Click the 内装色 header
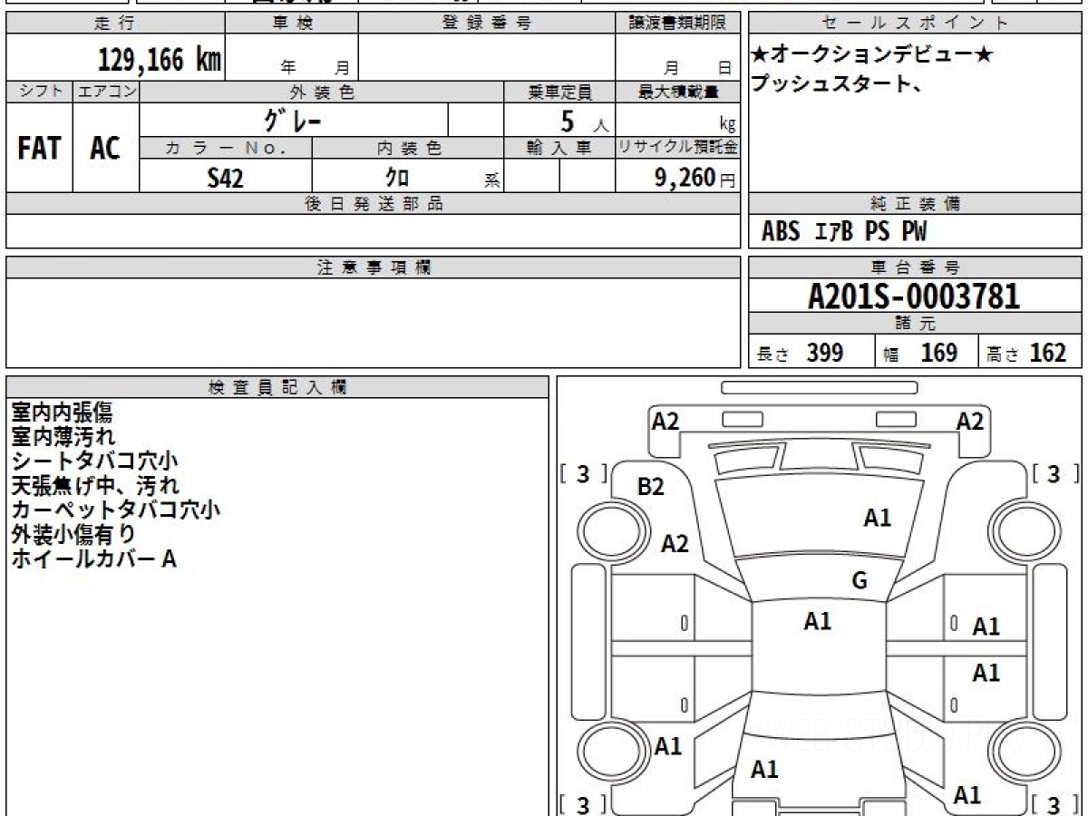Viewport: 1088px width, 816px height. (408, 148)
